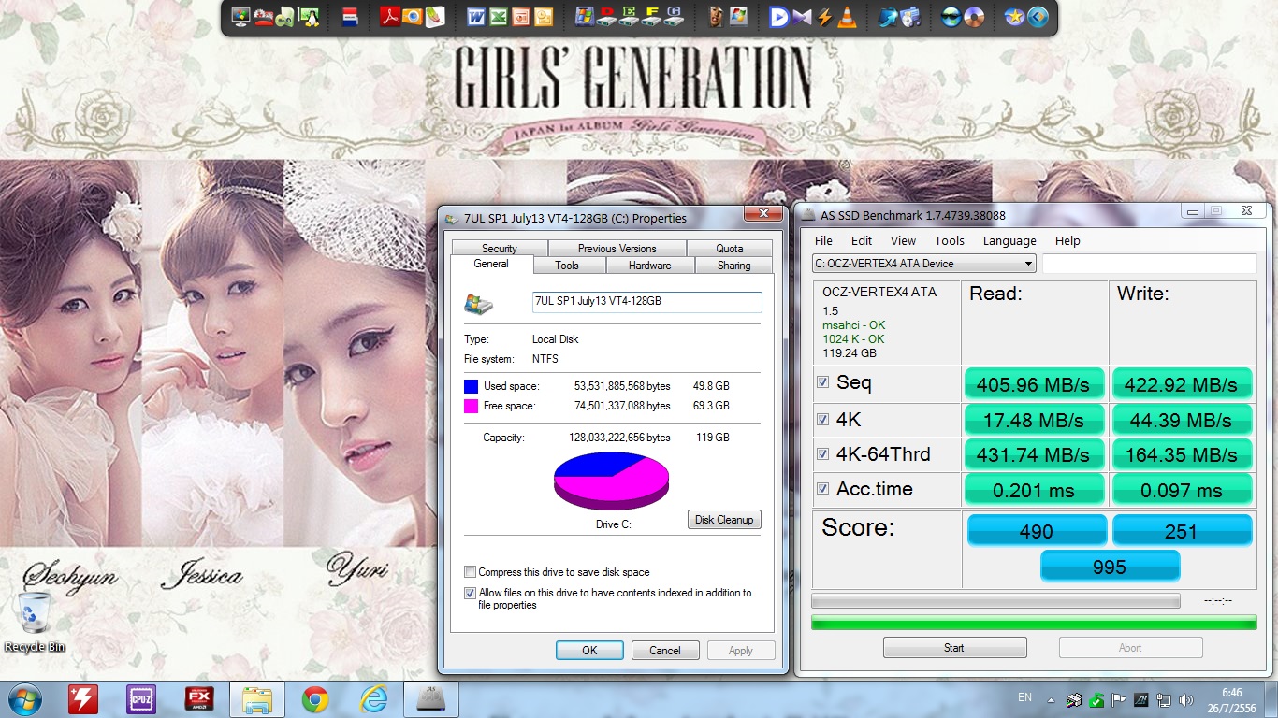The width and height of the screenshot is (1278, 718).
Task: Toggle index file contents checkbox
Action: [470, 593]
